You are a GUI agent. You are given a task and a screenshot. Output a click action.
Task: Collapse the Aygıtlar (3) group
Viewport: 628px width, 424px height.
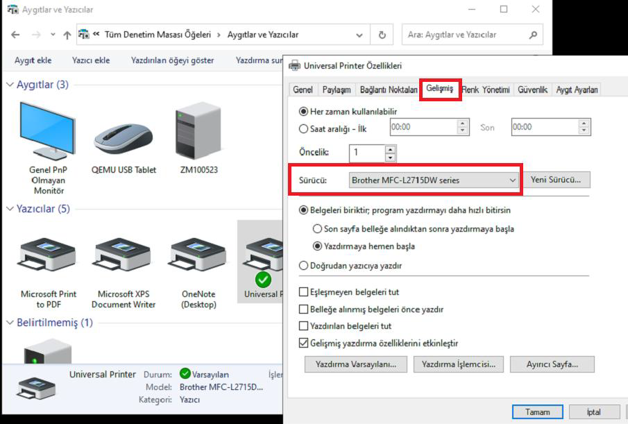10,85
